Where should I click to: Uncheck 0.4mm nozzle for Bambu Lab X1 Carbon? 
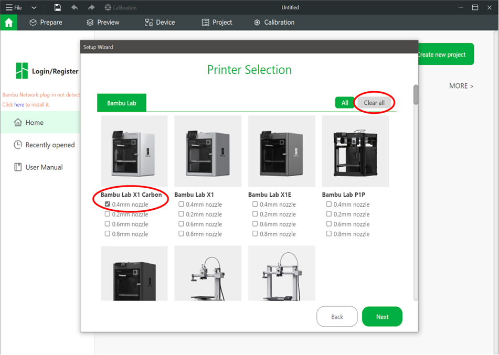tap(108, 205)
